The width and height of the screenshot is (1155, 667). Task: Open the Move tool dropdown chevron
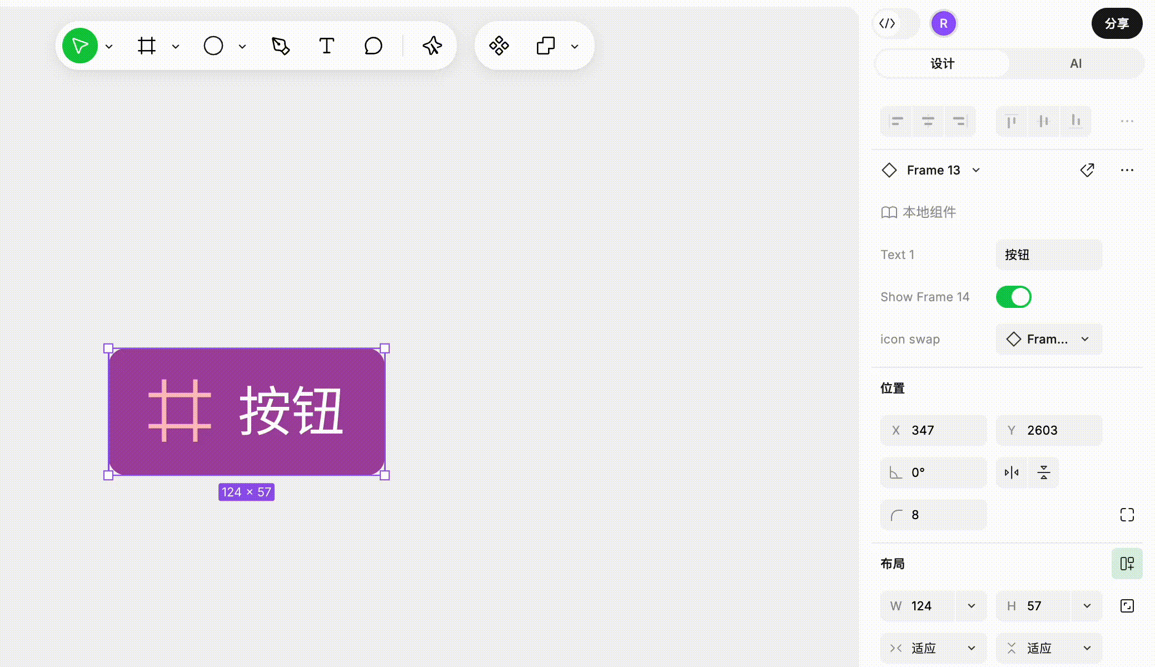pos(109,46)
